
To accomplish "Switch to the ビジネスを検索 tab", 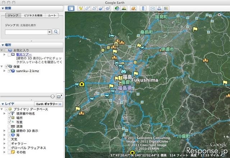I will (33, 15).
